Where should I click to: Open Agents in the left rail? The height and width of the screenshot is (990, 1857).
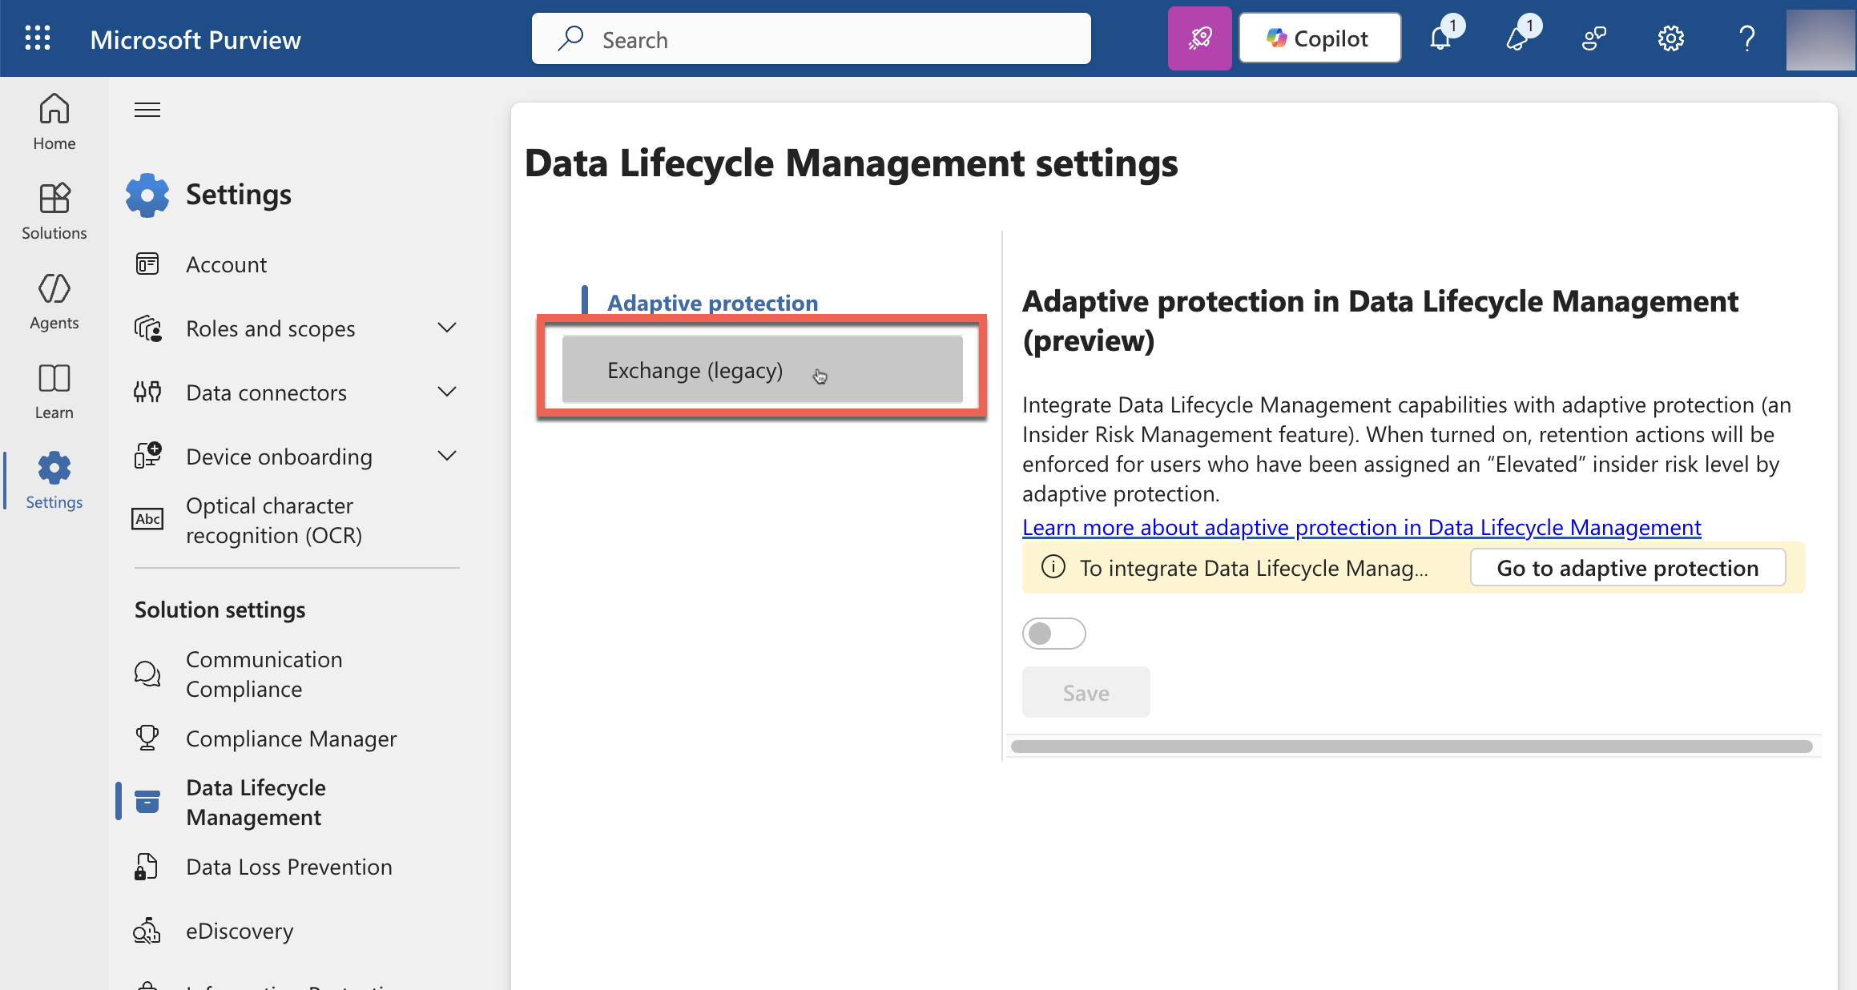[x=54, y=301]
